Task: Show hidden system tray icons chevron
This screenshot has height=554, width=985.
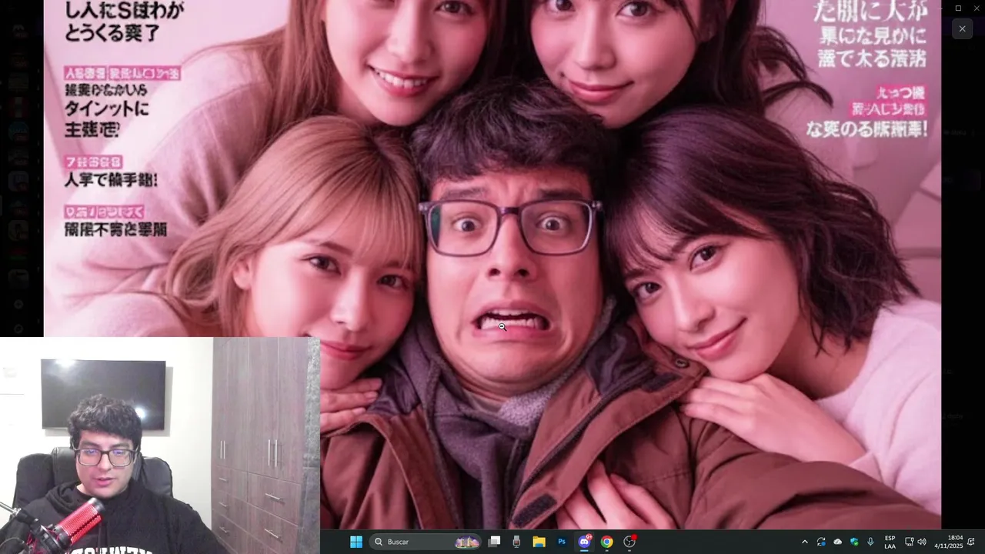Action: pos(805,542)
